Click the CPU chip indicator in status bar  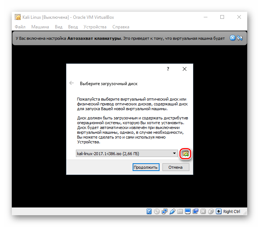pos(203,212)
